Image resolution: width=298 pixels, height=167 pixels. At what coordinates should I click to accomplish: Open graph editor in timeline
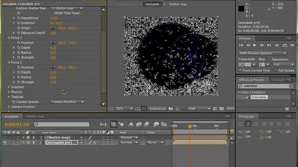pos(164,124)
